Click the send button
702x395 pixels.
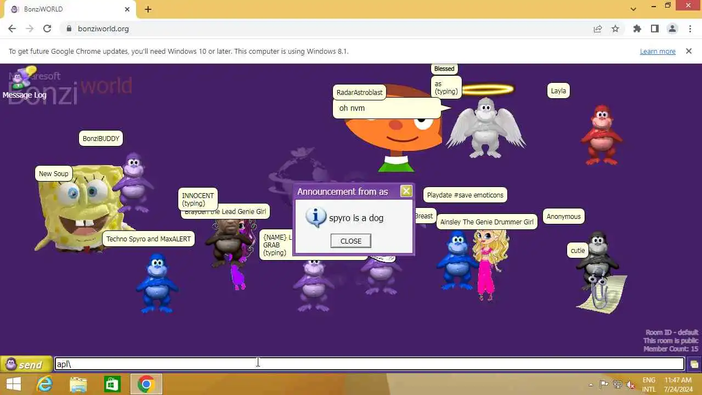tap(26, 364)
